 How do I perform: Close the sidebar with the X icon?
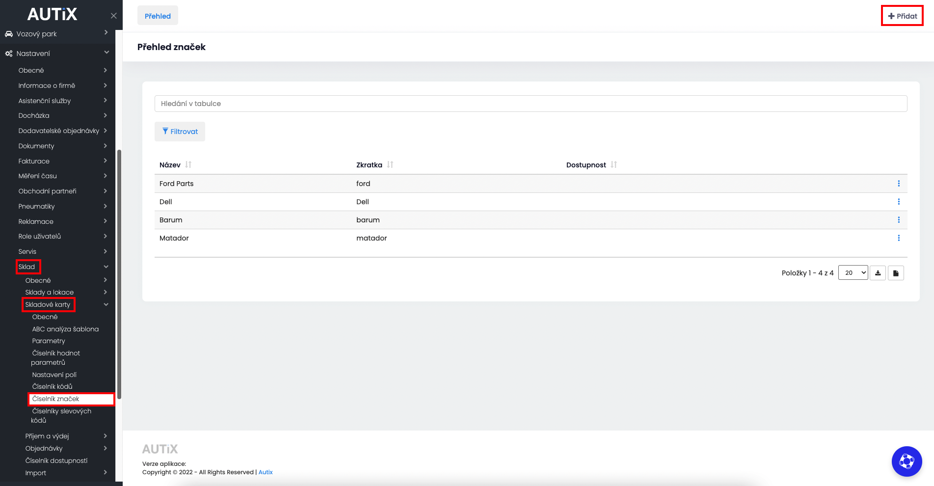(x=113, y=16)
